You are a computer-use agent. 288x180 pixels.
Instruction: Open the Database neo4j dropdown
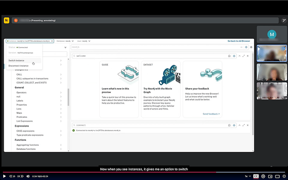coord(65,41)
